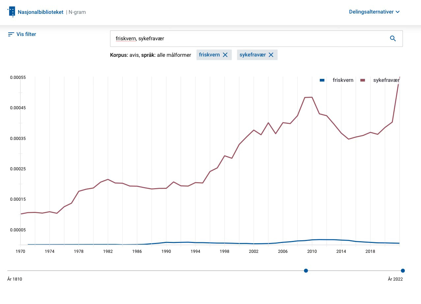Click the left handle of the year range slider

coord(306,271)
